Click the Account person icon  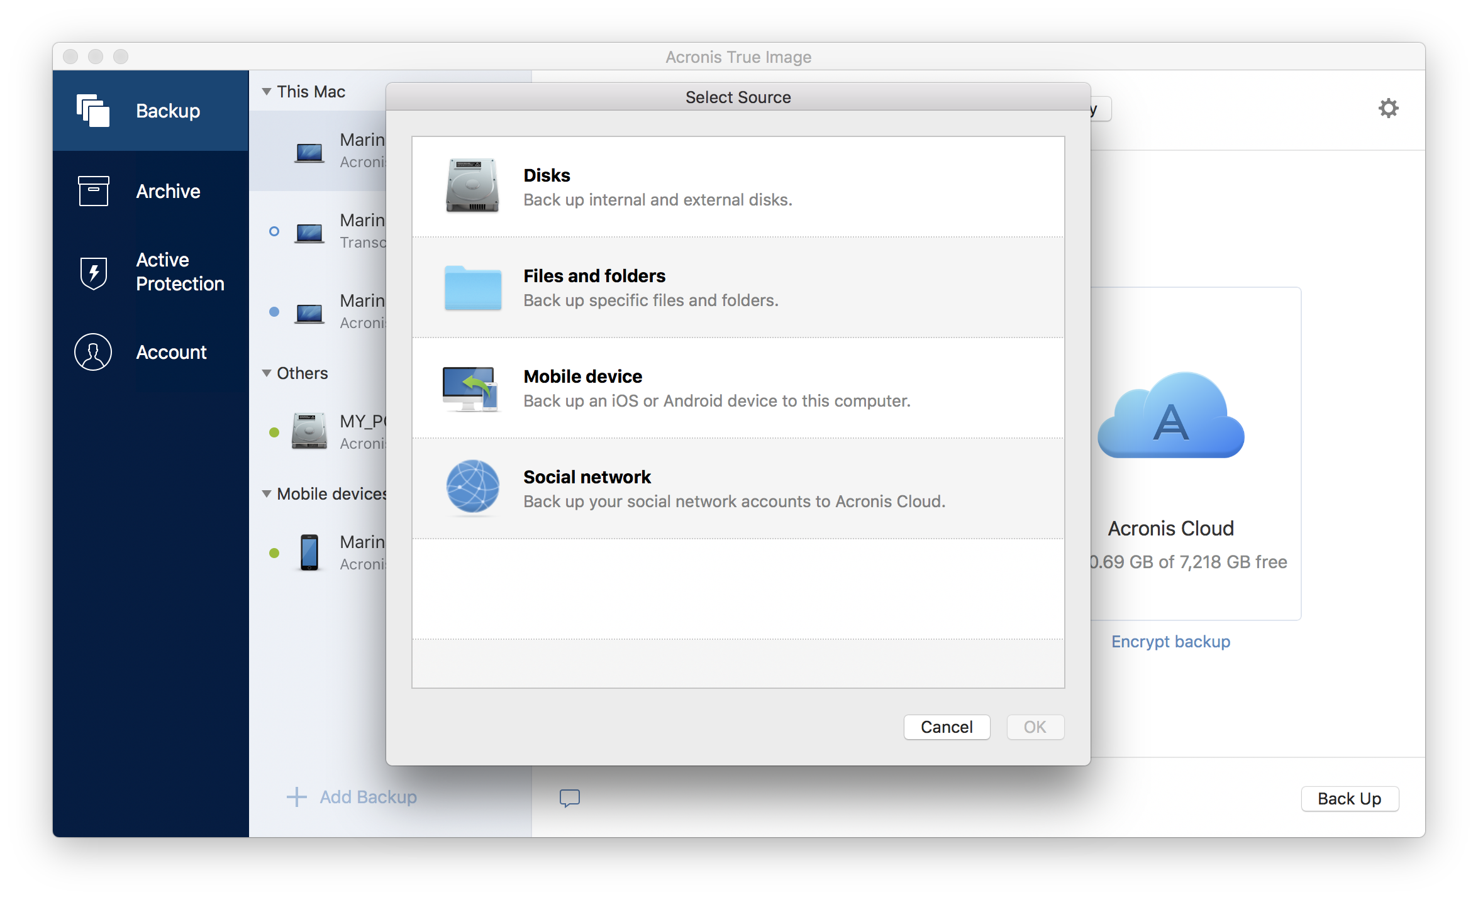pos(93,352)
